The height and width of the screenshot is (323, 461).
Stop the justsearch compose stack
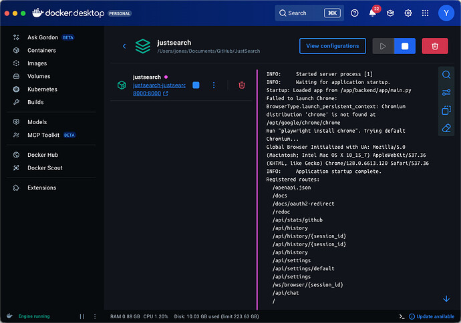(405, 46)
